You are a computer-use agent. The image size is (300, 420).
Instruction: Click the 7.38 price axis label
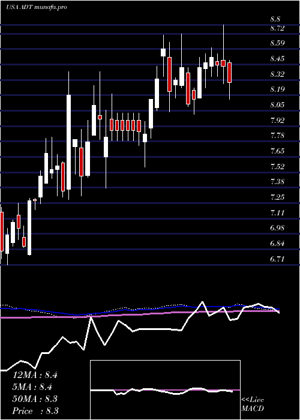(x=277, y=182)
